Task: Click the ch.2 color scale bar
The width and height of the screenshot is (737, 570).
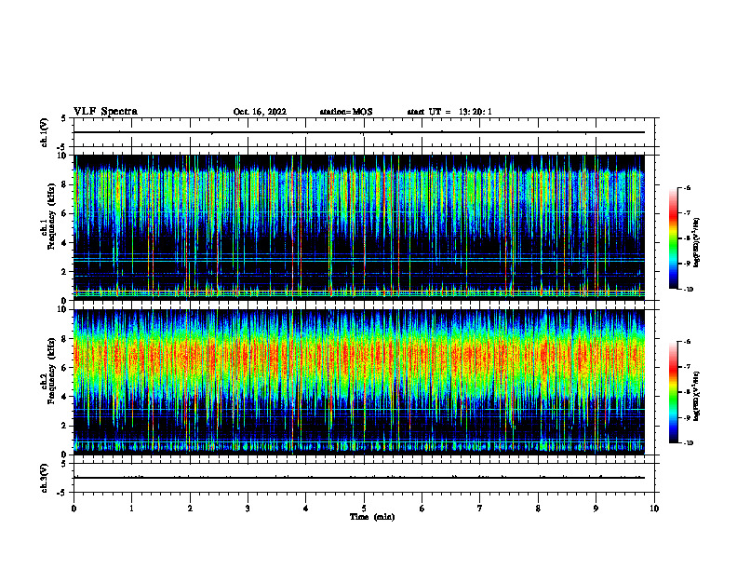Action: [x=674, y=392]
